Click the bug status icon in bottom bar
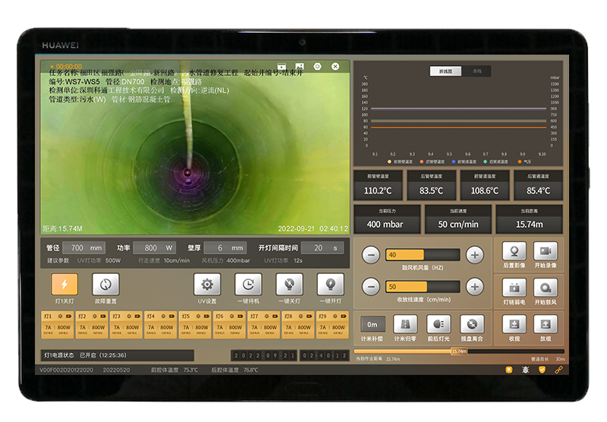 (525, 370)
